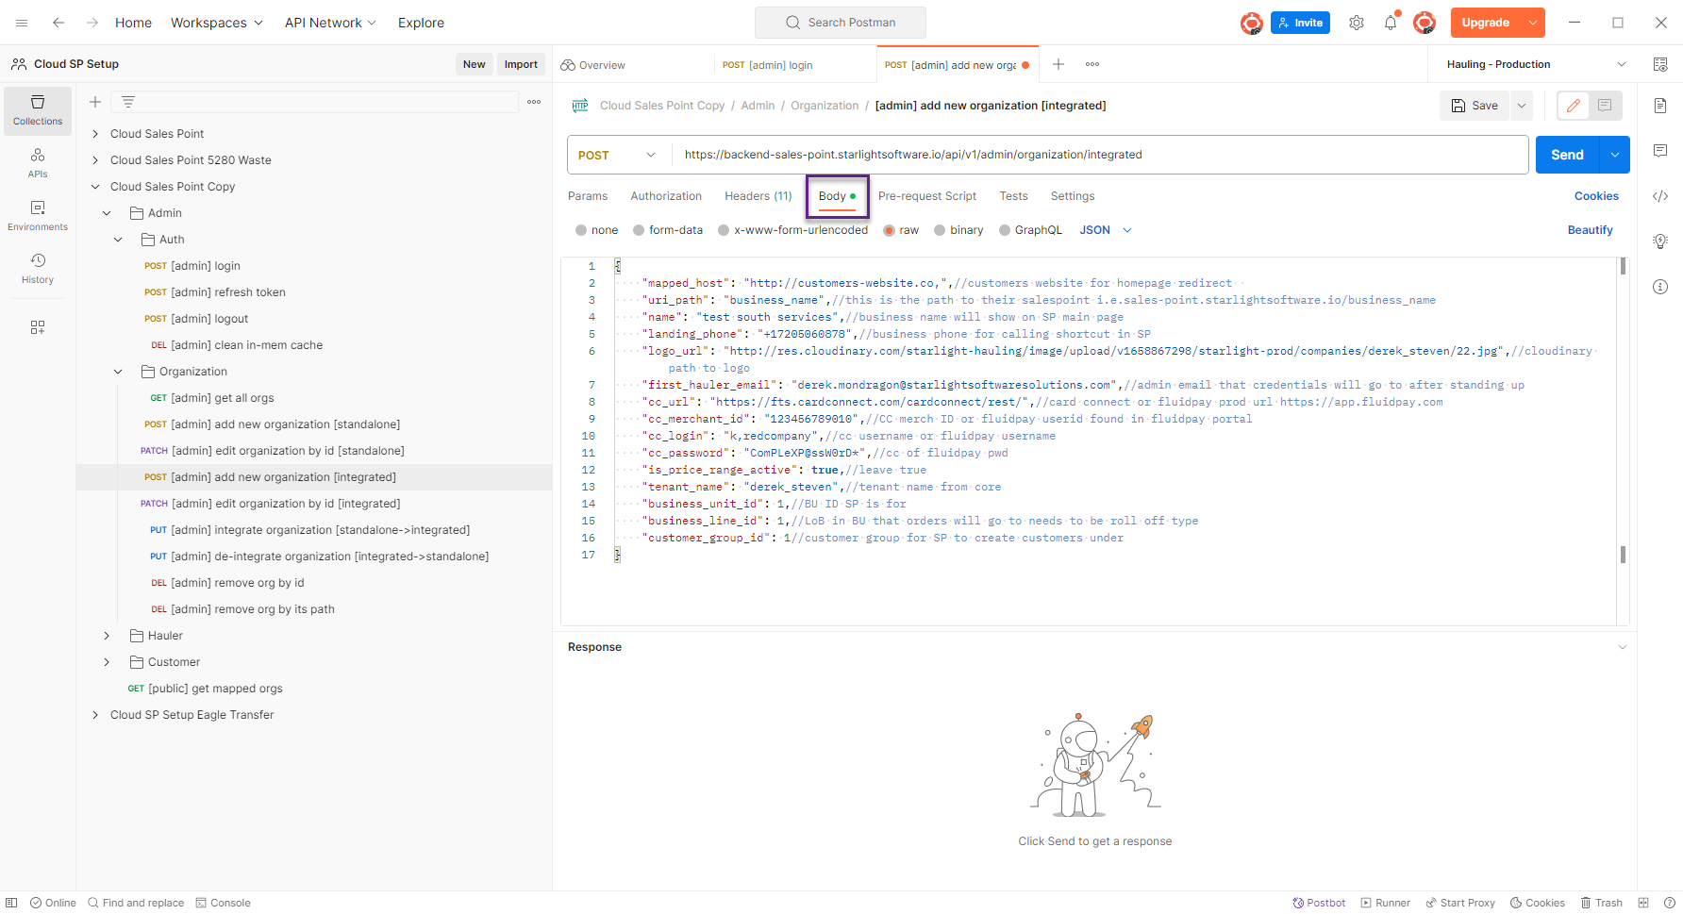Open the Workspaces dropdown
The height and width of the screenshot is (914, 1683).
pos(217,23)
